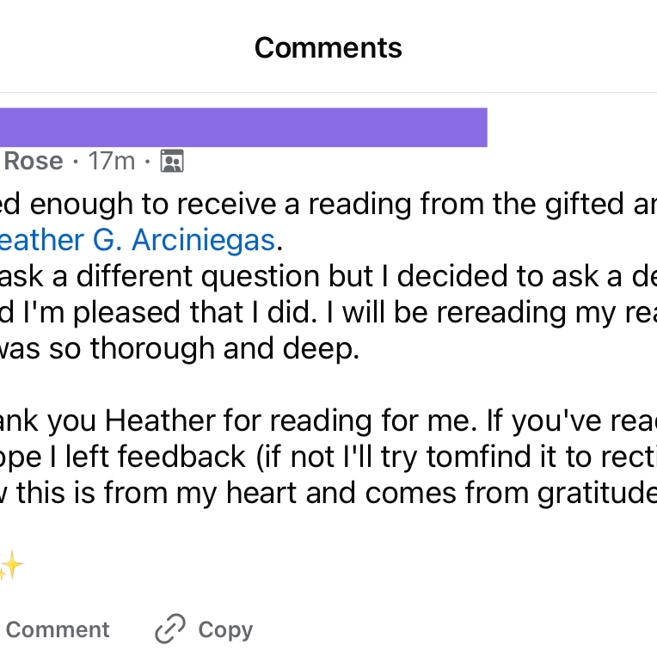
Task: Click the 17m timestamp
Action: tap(112, 161)
